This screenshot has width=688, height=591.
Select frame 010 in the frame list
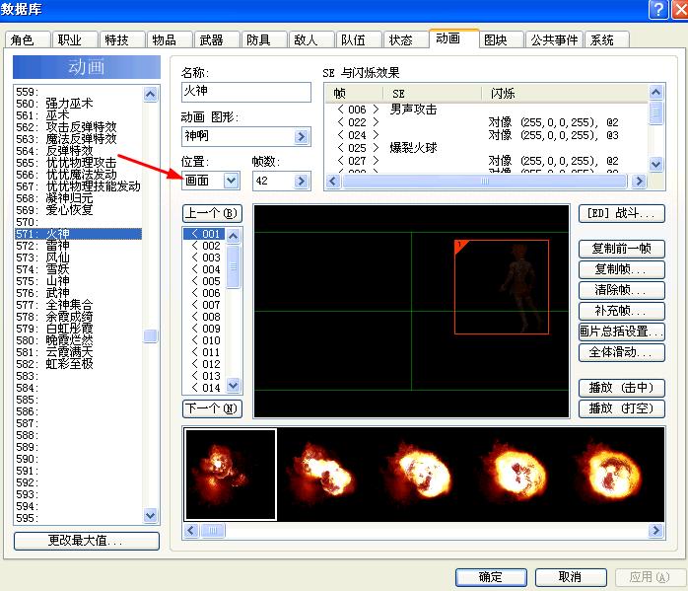pyautogui.click(x=204, y=340)
